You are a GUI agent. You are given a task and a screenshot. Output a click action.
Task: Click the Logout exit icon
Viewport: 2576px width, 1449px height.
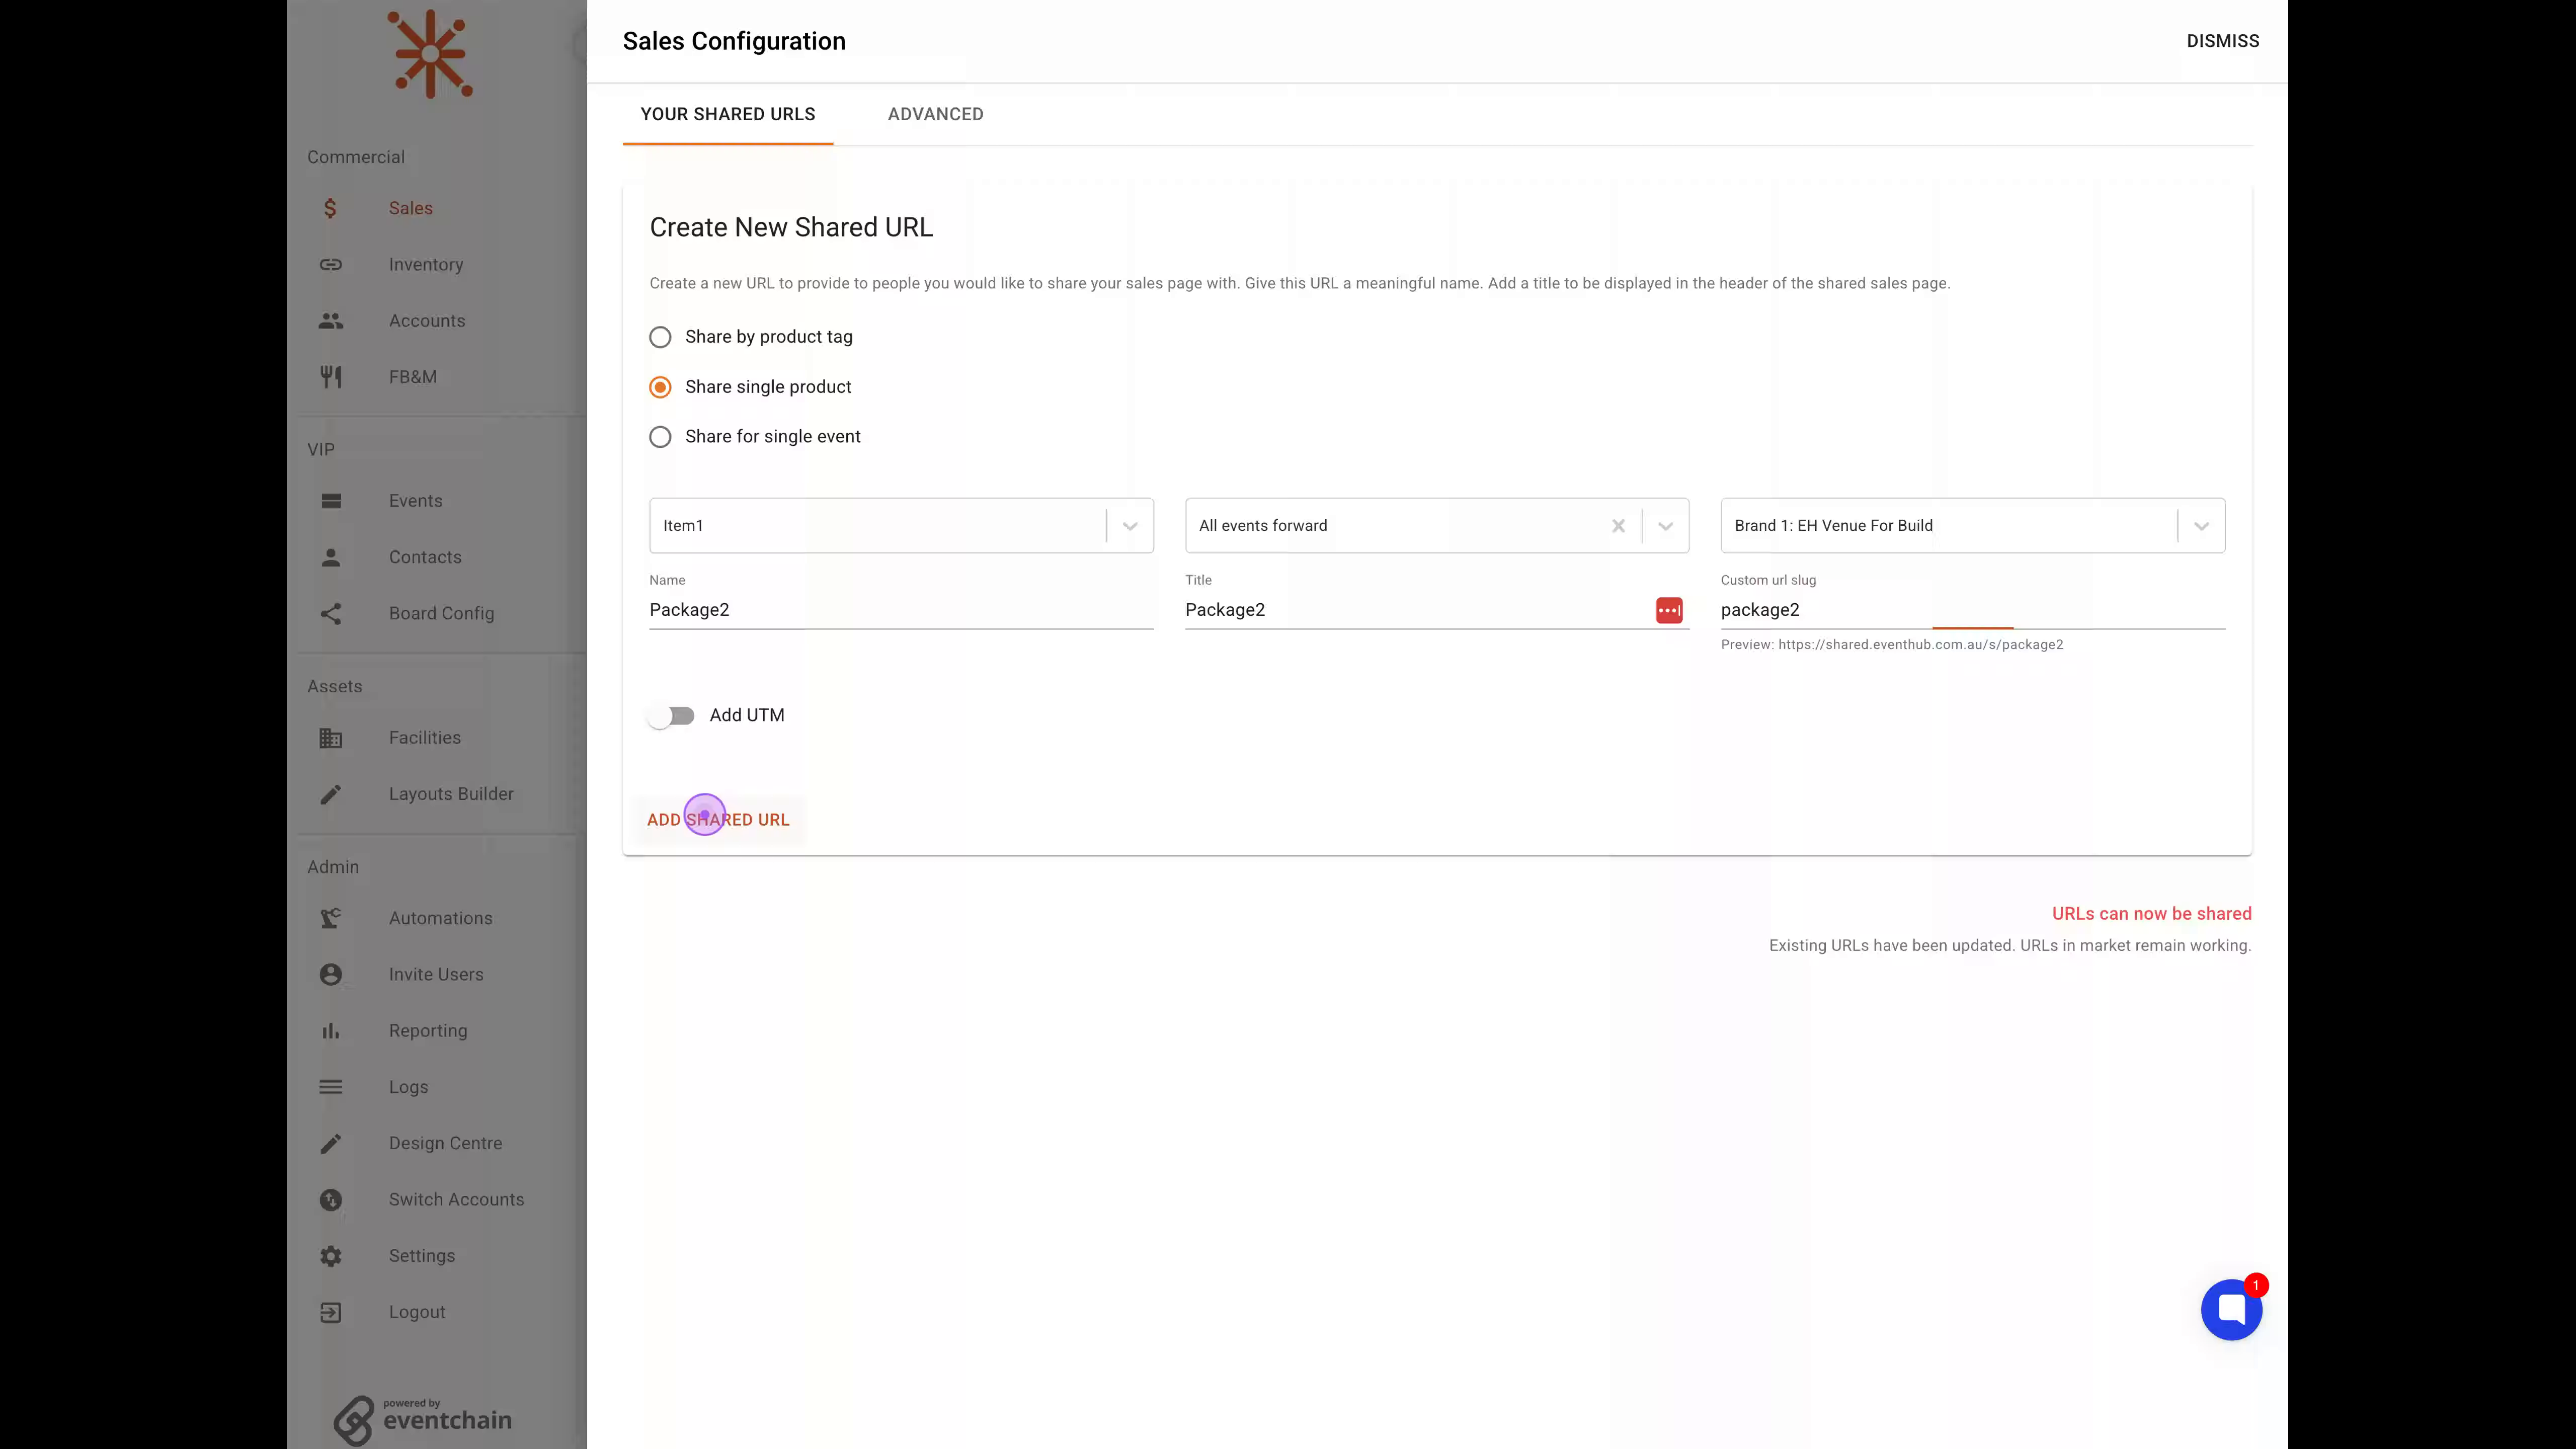pos(331,1312)
